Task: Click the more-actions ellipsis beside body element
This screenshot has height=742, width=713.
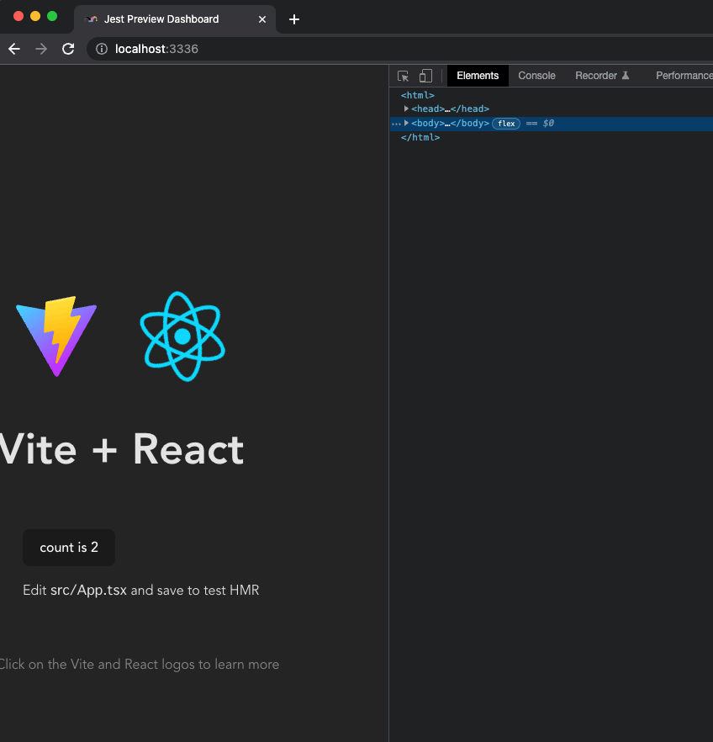Action: [x=395, y=123]
